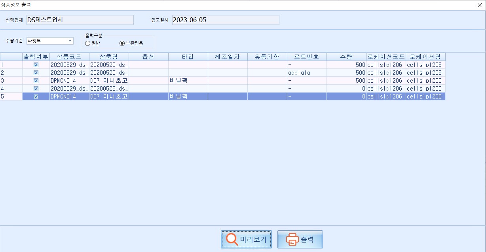Select the 보관전용 radio option
Screen dimensions: 486x252
coord(122,43)
